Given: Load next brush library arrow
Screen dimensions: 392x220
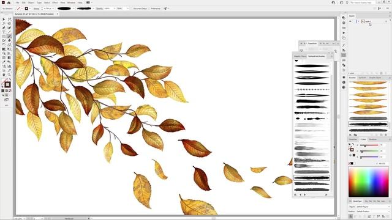Looking at the screenshot, I should 305,194.
